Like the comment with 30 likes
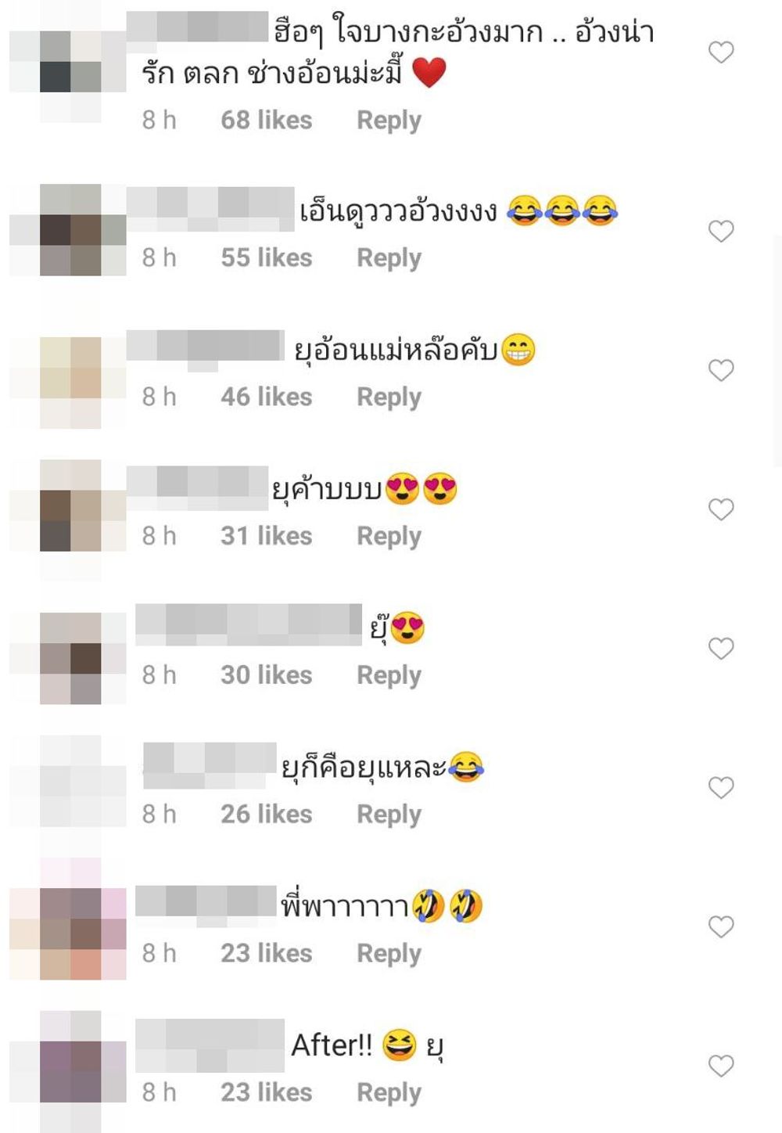Image resolution: width=782 pixels, height=1133 pixels. 720,649
